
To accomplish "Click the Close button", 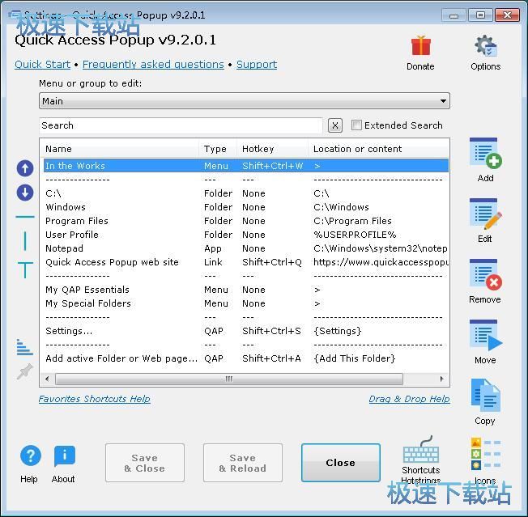I will [341, 463].
